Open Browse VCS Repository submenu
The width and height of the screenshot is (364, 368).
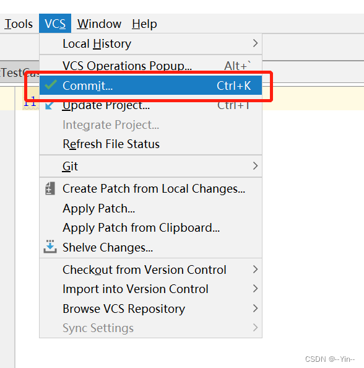click(150, 309)
